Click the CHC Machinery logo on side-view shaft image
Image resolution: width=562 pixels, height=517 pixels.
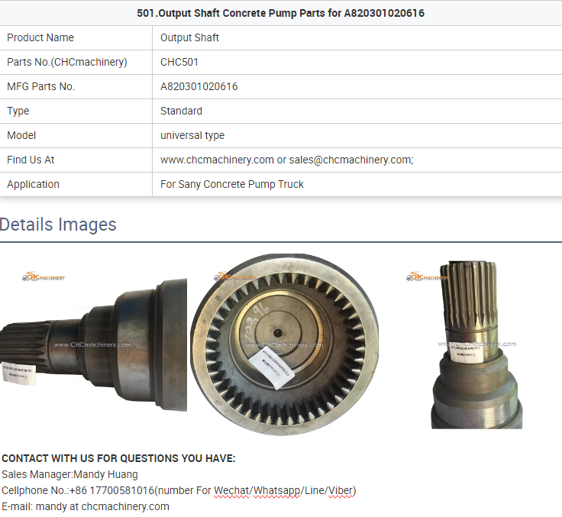(x=44, y=276)
